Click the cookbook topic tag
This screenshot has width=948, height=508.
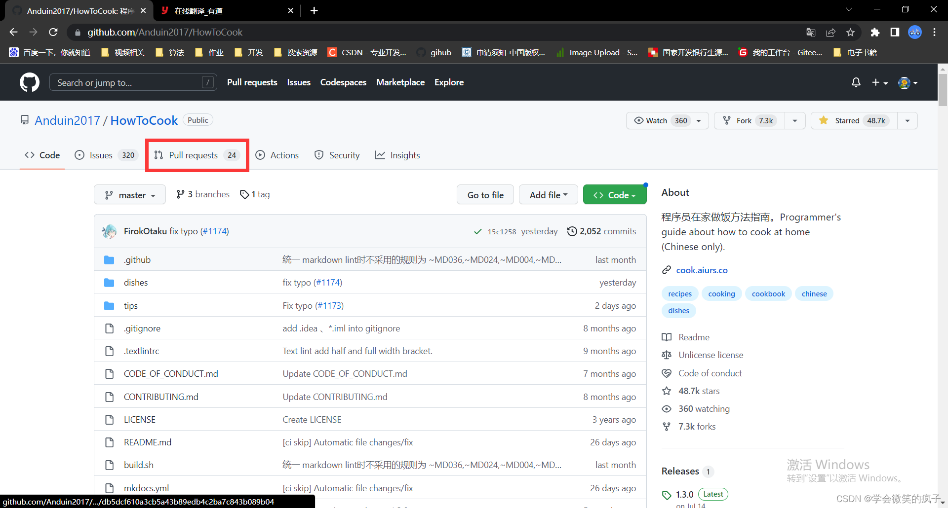[768, 293]
